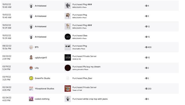The height and width of the screenshot is (105, 185).
Task: Open the 3008 [2.74] game link
Action: (77, 59)
